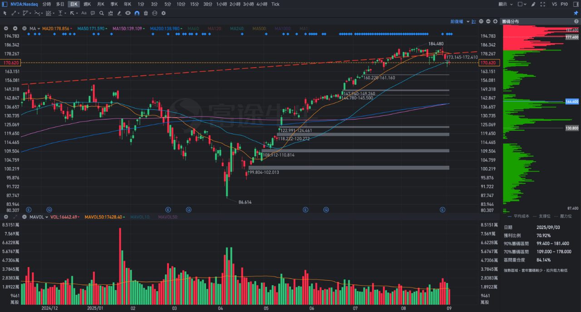
Task: Toggle the left sidebar panel icon
Action: point(5,4)
